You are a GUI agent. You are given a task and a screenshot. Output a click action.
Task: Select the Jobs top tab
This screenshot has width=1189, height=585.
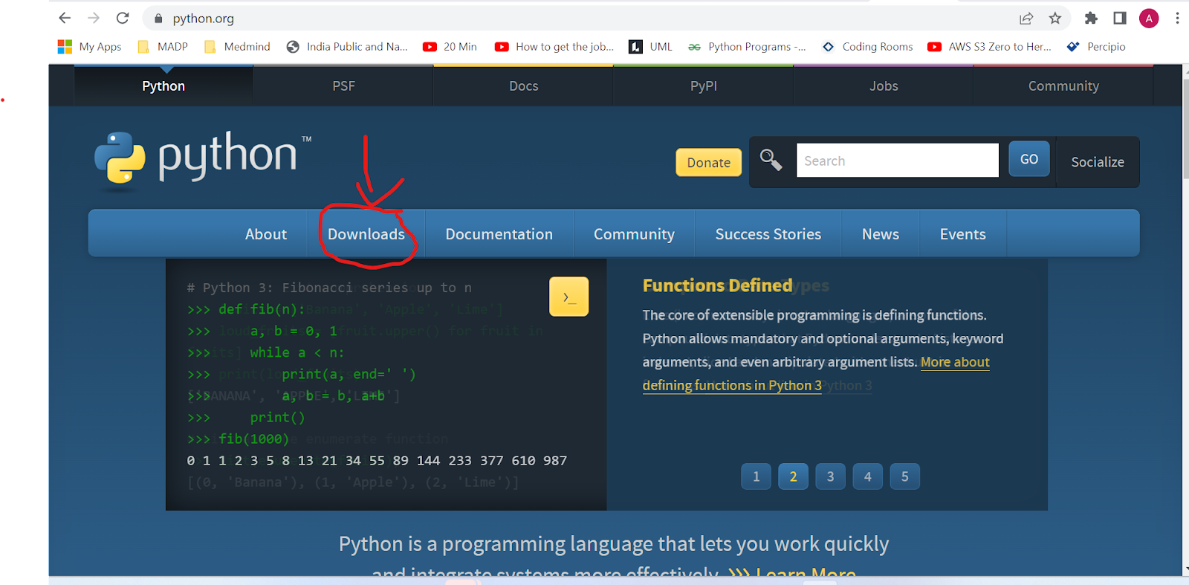(x=884, y=85)
